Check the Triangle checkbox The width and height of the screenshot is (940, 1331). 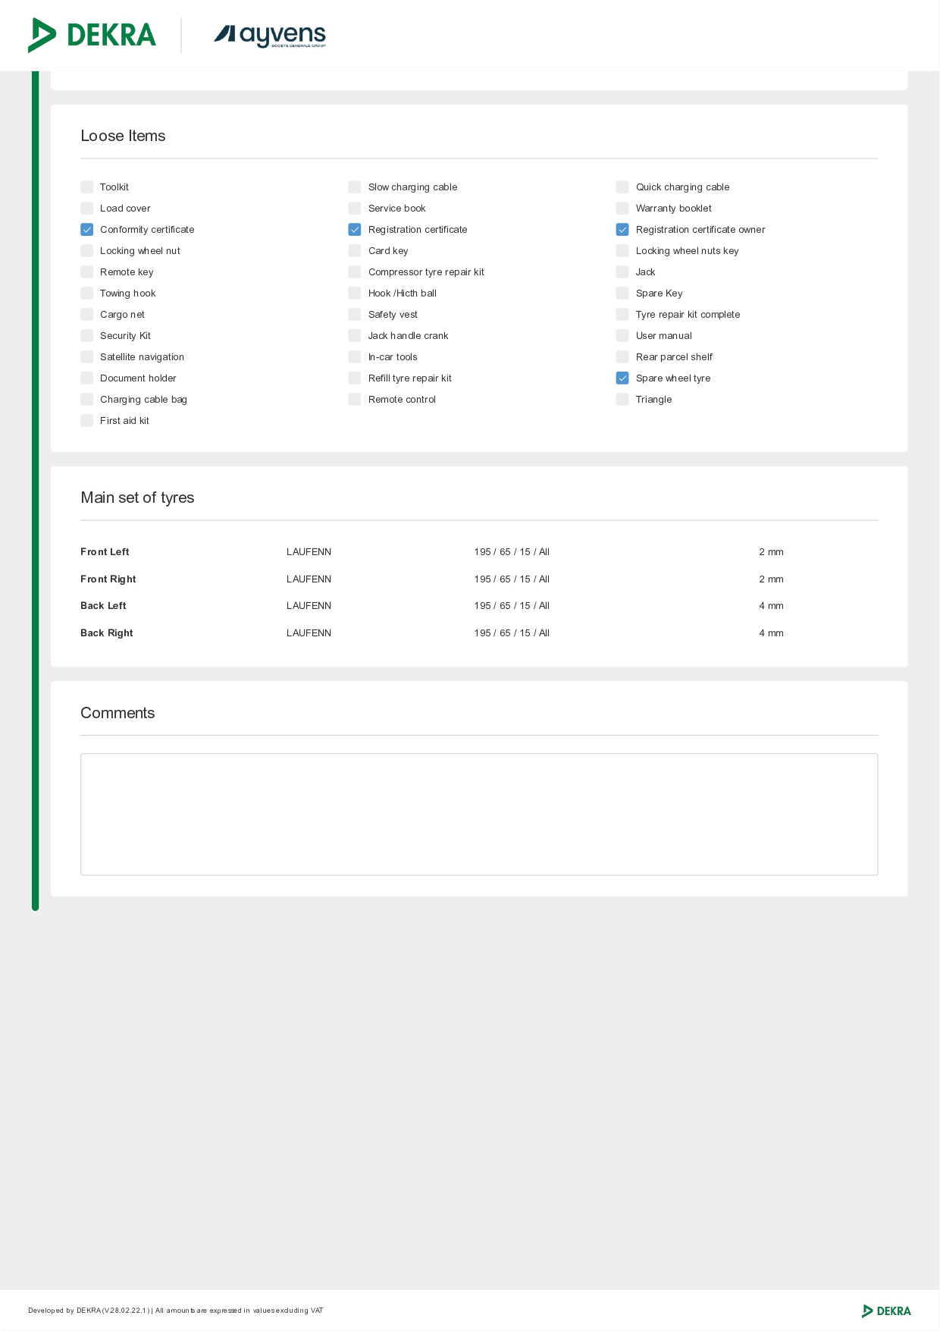[x=622, y=400]
